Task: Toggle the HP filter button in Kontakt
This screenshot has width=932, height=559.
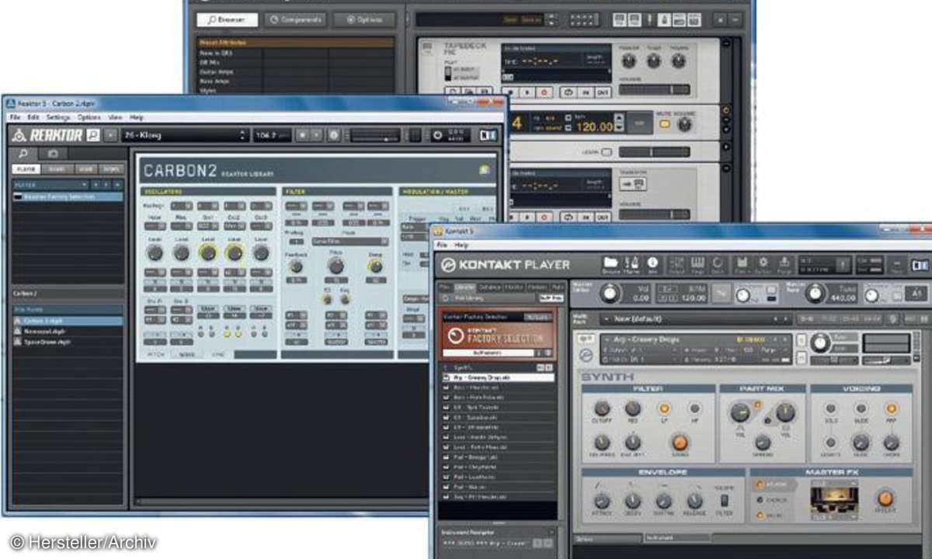Action: (694, 408)
